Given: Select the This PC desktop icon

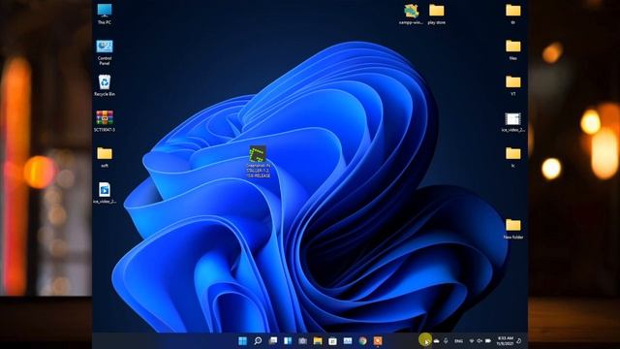Looking at the screenshot, I should 105,15.
